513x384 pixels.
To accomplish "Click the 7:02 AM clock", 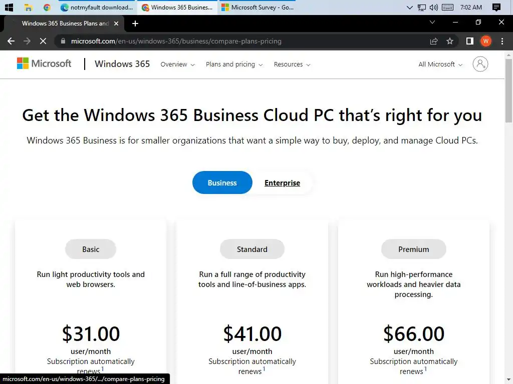I will pos(471,7).
